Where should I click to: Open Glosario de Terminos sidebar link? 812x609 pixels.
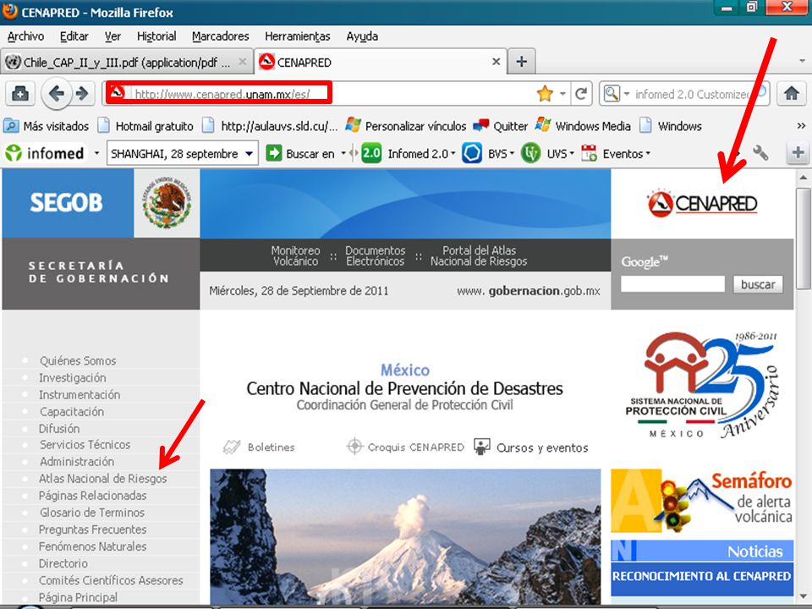point(91,513)
